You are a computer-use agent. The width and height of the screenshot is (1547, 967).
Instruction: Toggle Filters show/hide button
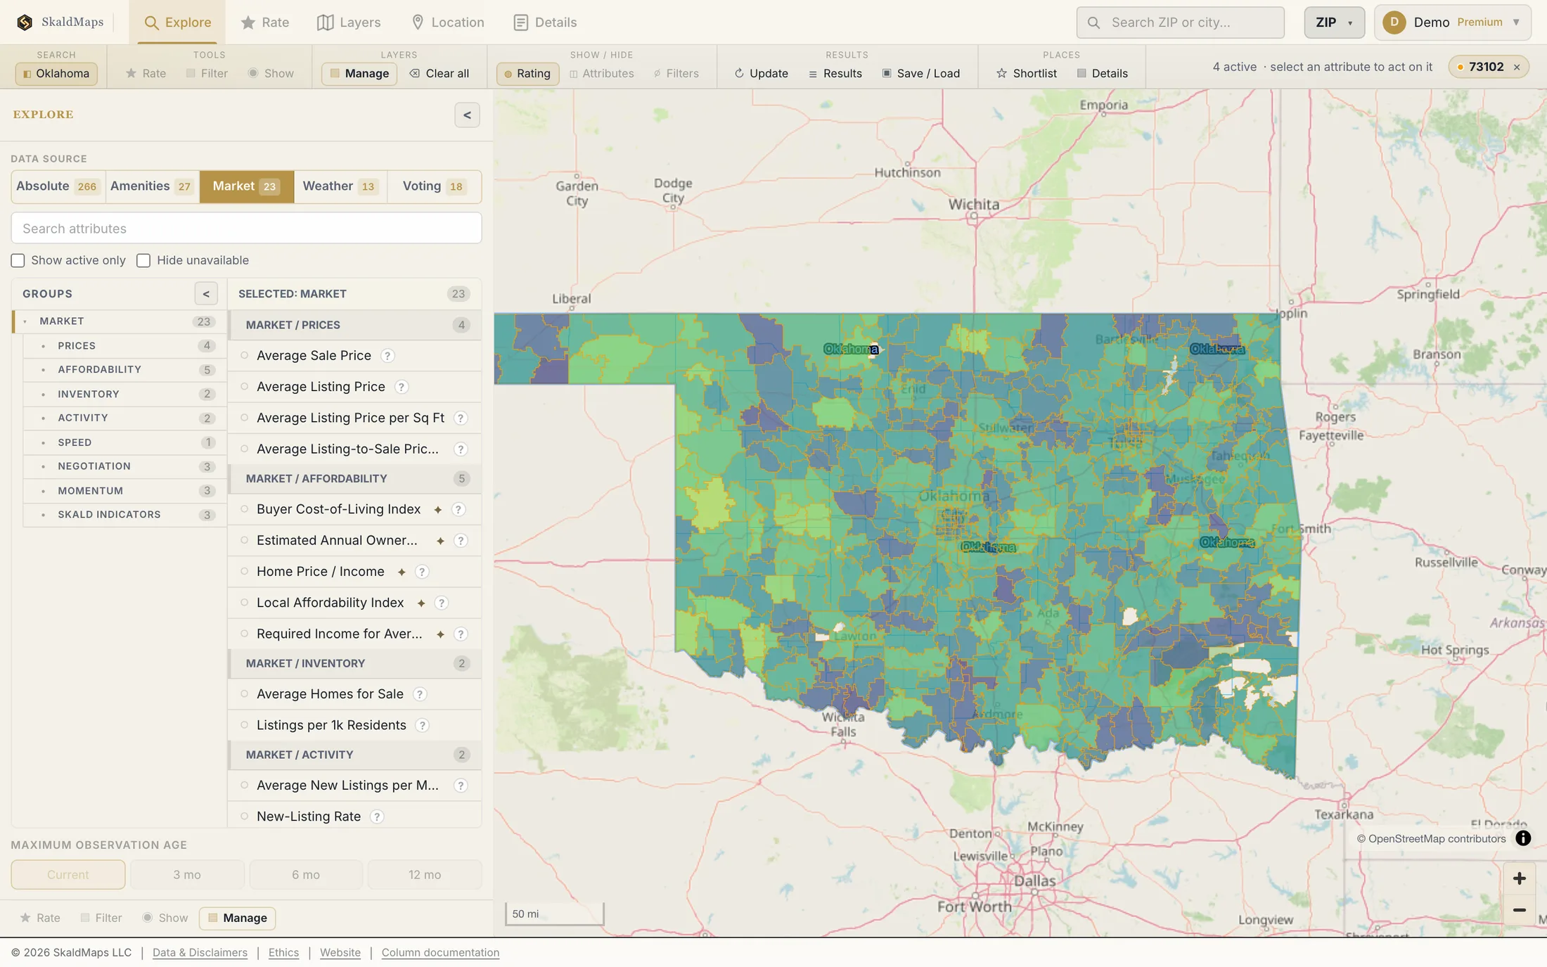[x=676, y=73]
